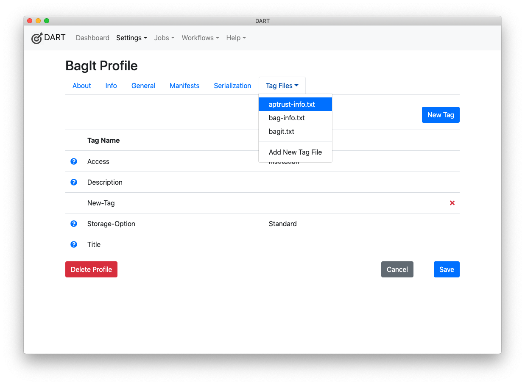Save the BagIt profile
This screenshot has width=525, height=385.
point(447,269)
